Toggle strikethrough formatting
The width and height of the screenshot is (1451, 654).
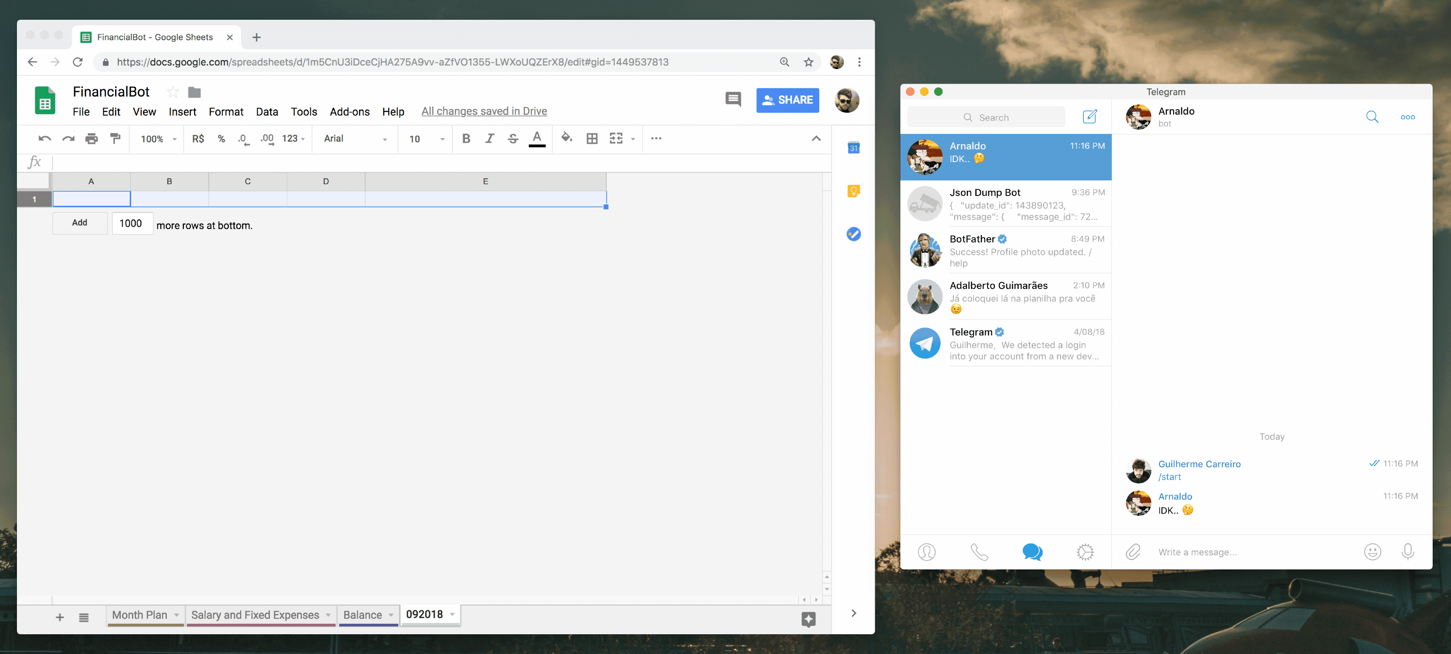(513, 139)
